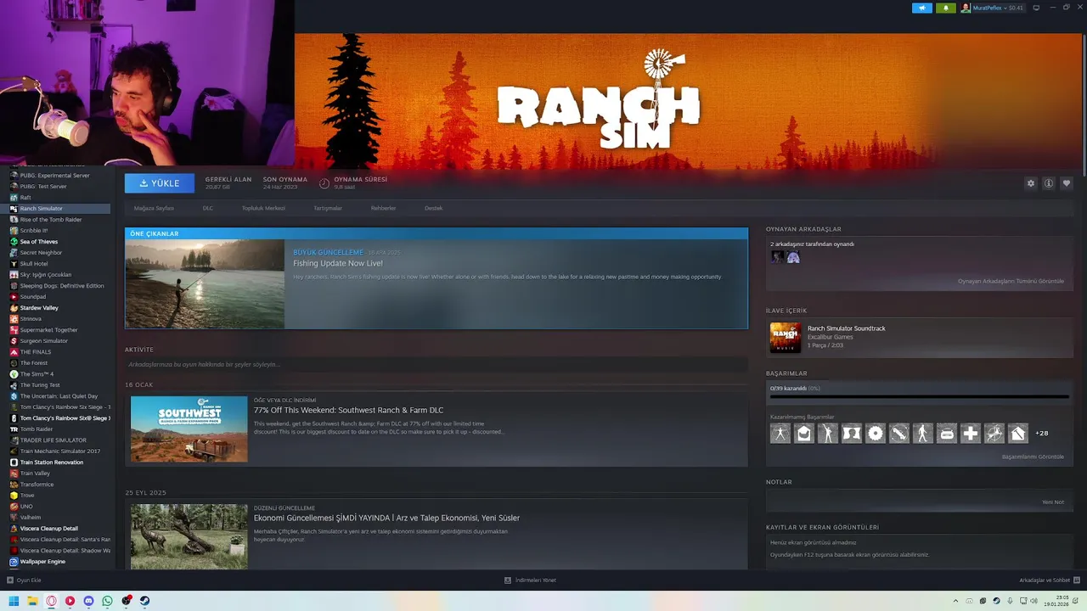Open game settings gear icon
Screen dimensions: 1087x611
1031,183
